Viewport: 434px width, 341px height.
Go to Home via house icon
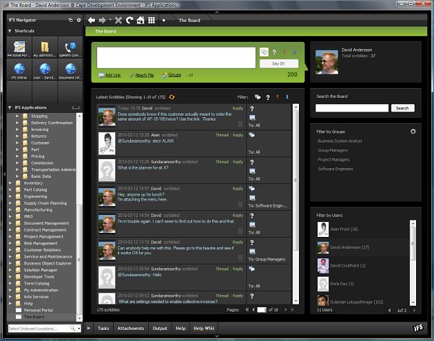coord(141,20)
